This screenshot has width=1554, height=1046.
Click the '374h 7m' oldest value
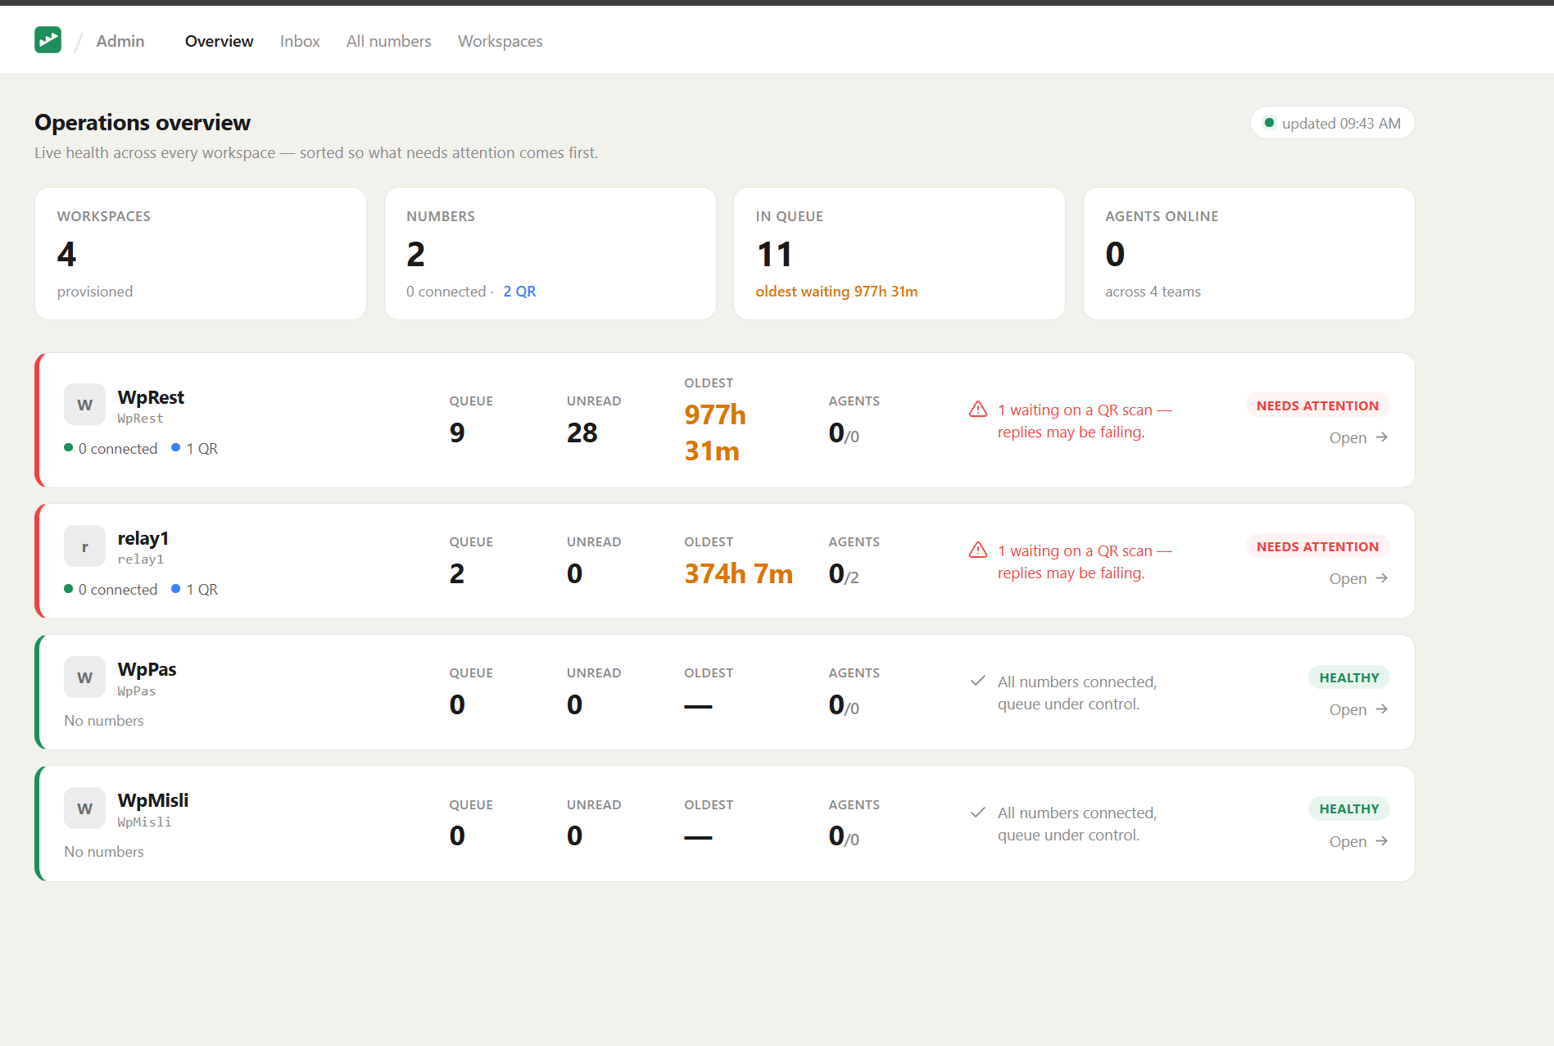click(739, 573)
